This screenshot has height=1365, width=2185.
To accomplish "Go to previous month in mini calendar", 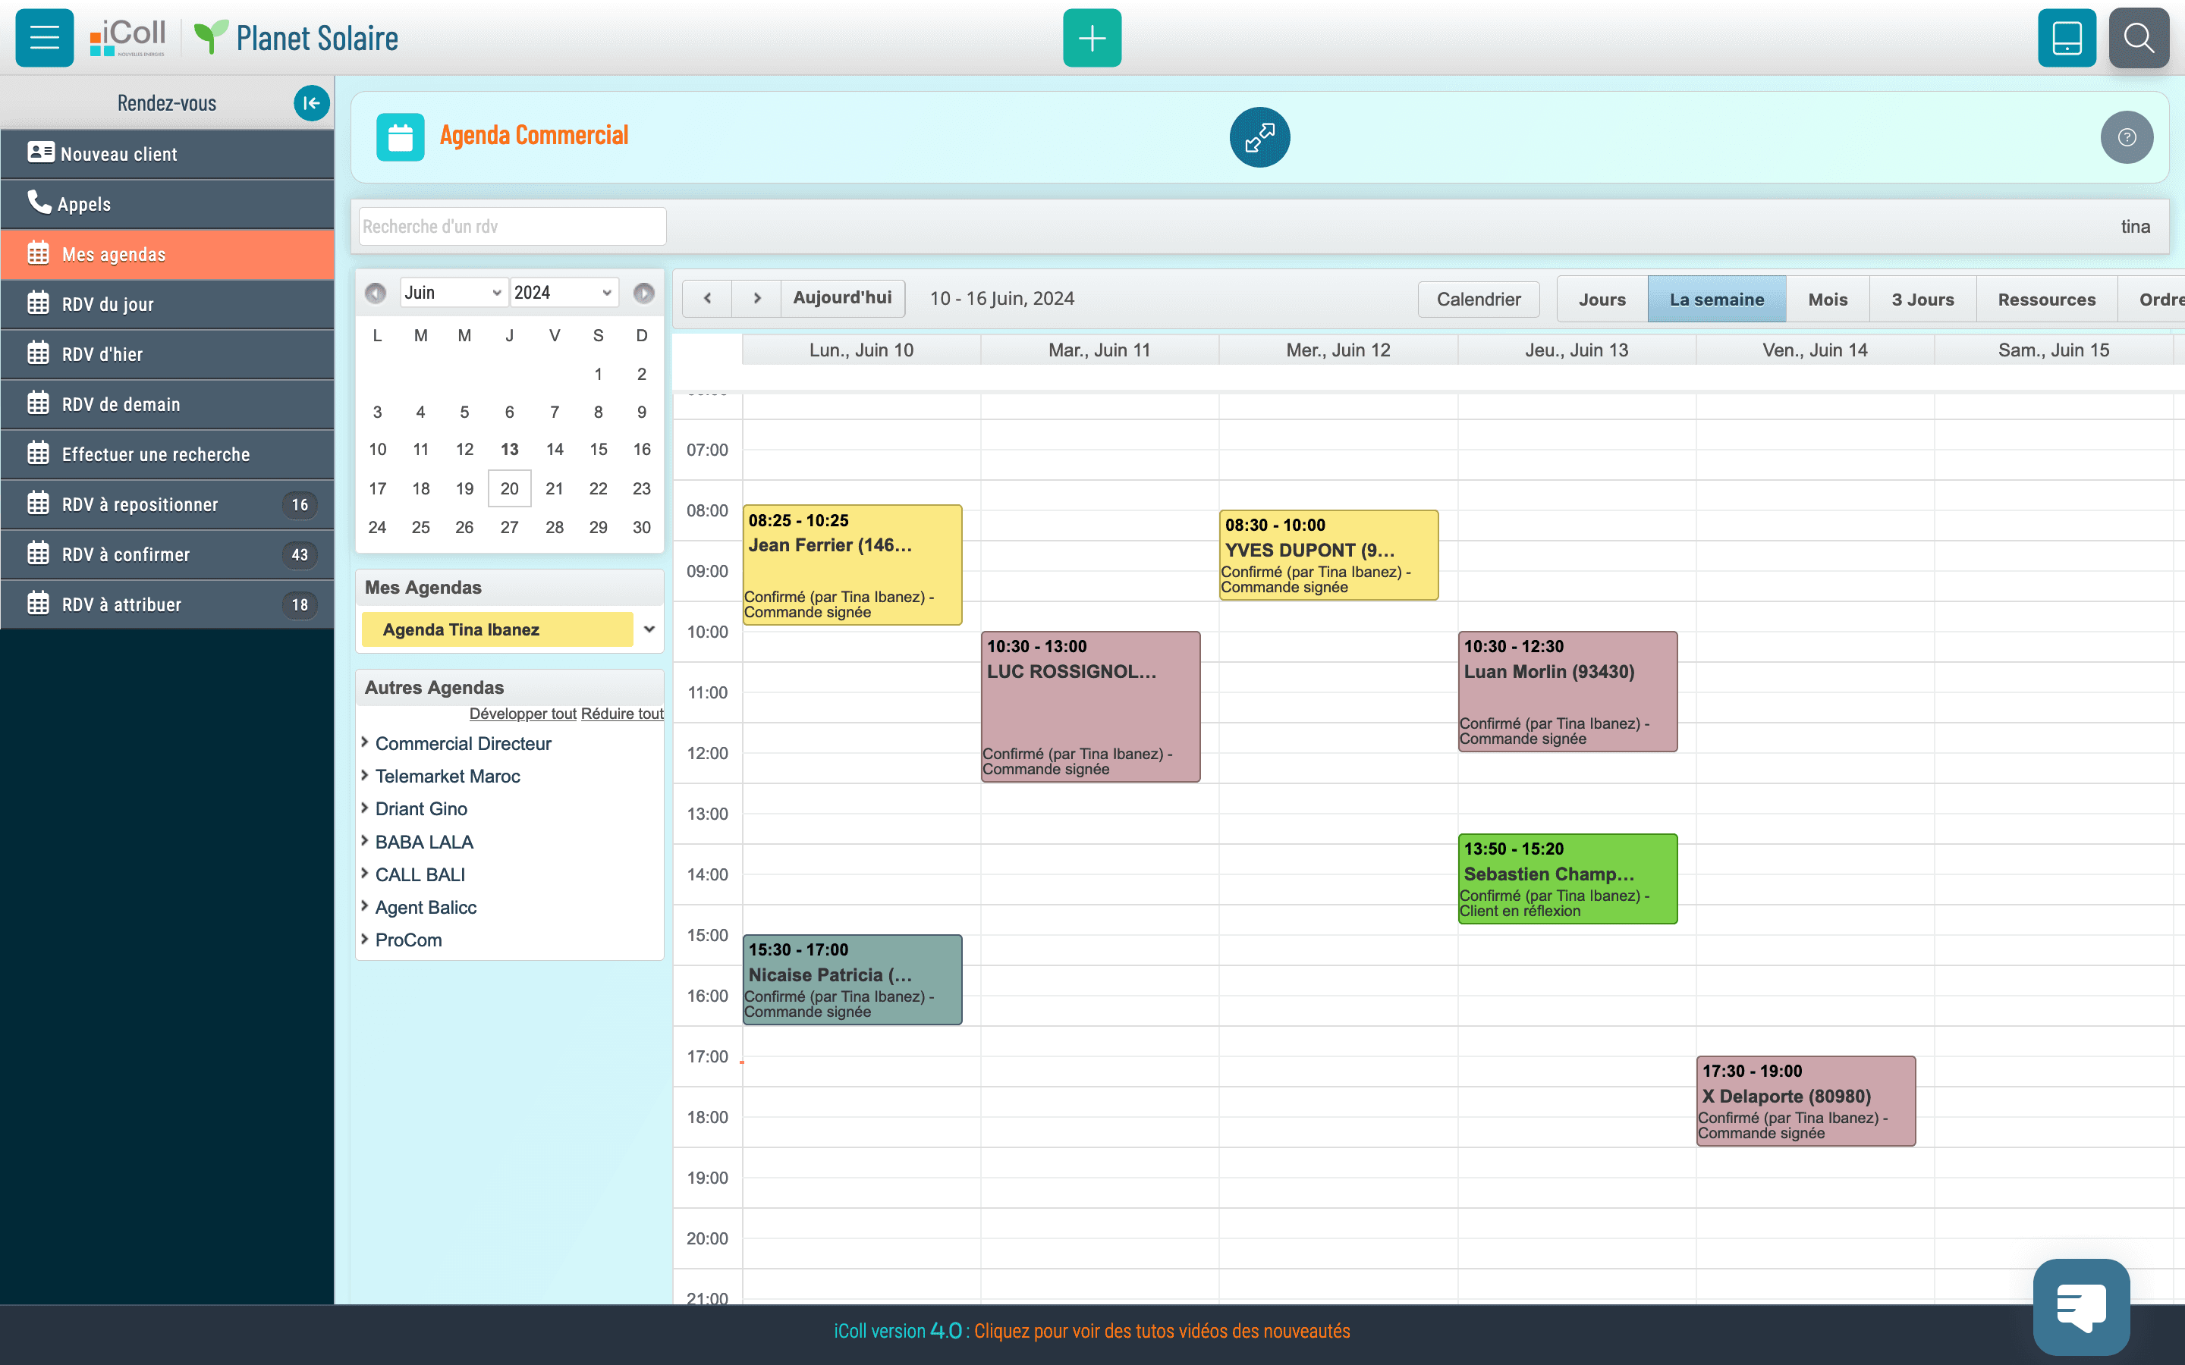I will point(375,293).
